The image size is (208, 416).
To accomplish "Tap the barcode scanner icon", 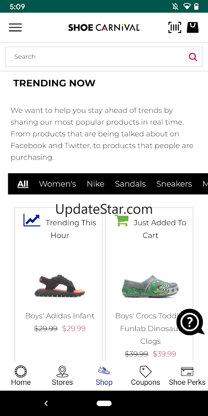I will click(x=175, y=27).
